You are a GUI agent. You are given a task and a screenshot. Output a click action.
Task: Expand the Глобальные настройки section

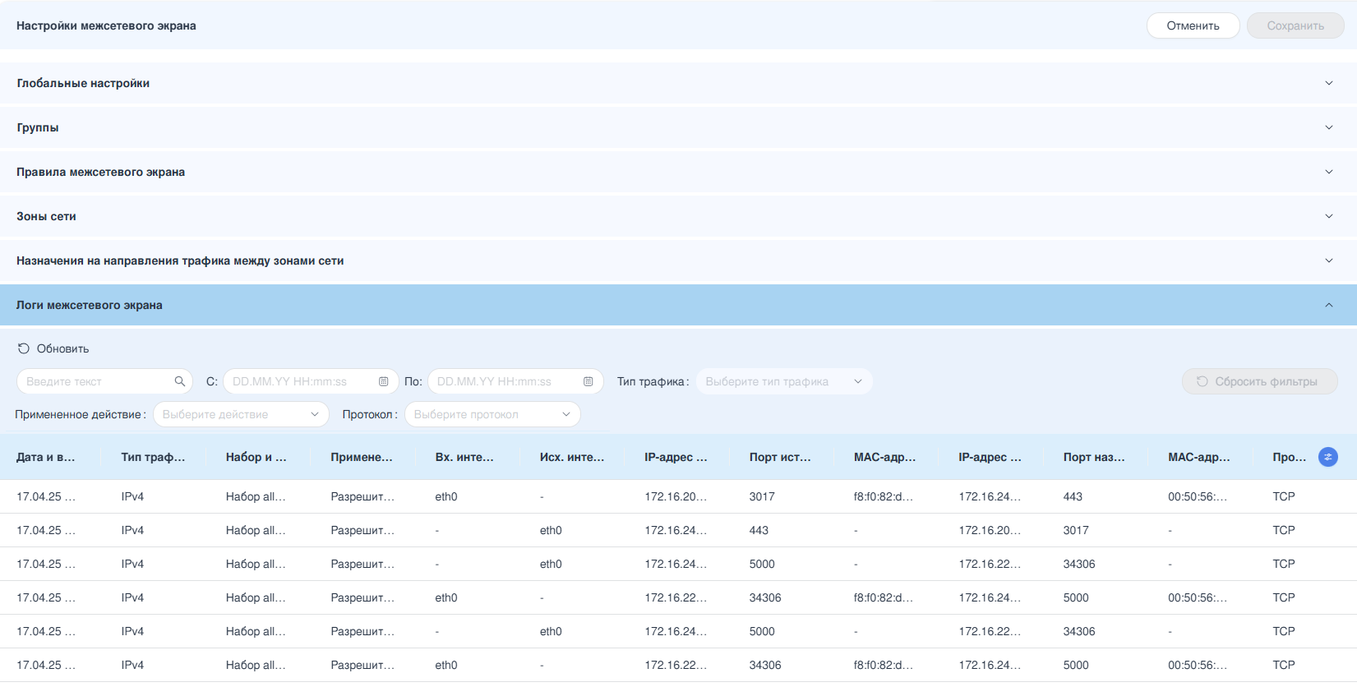pyautogui.click(x=1328, y=83)
